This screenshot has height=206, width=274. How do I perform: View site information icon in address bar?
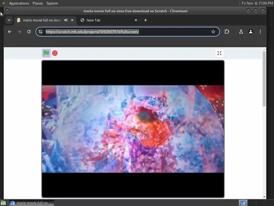tap(40, 32)
